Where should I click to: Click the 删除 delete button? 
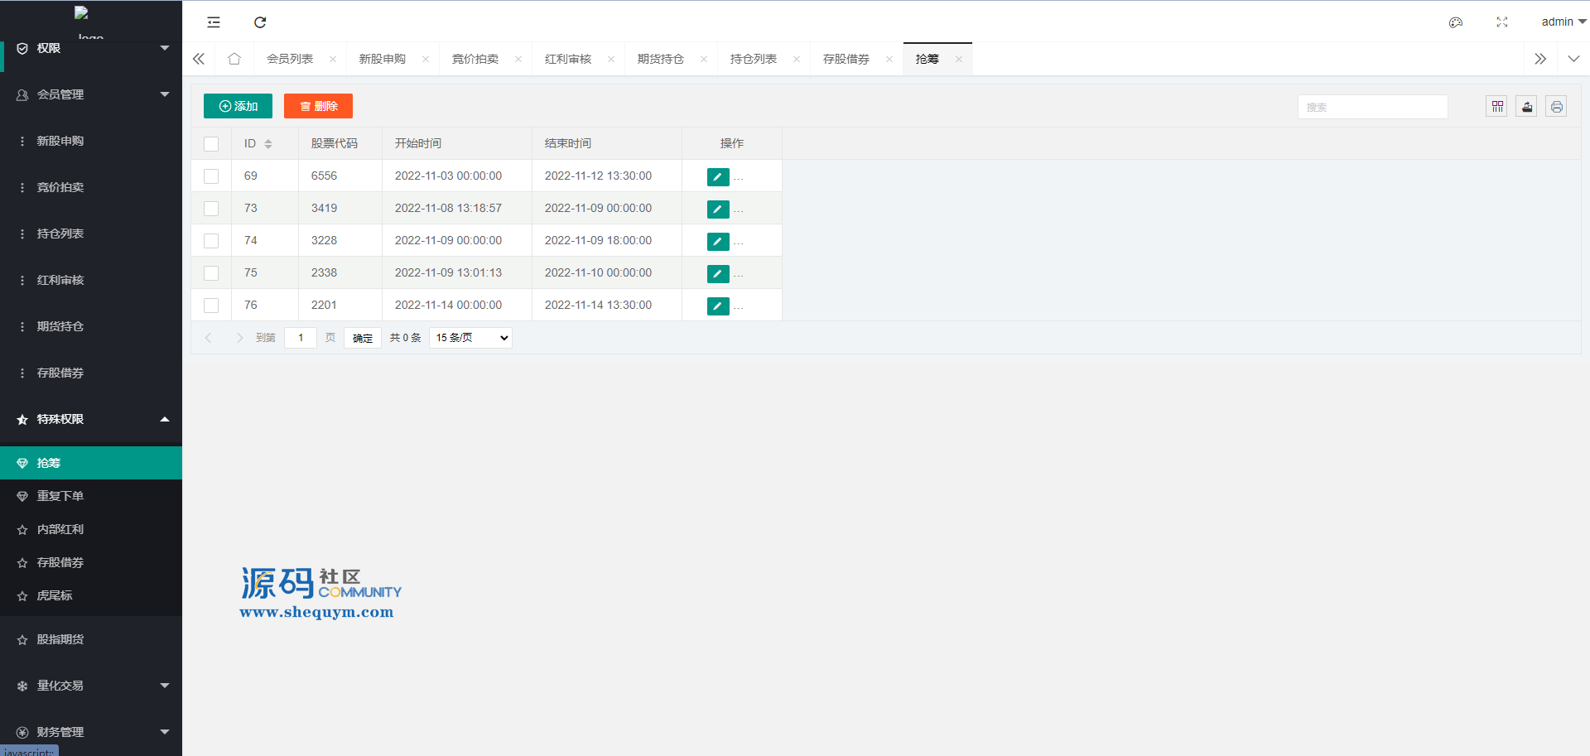(x=318, y=106)
